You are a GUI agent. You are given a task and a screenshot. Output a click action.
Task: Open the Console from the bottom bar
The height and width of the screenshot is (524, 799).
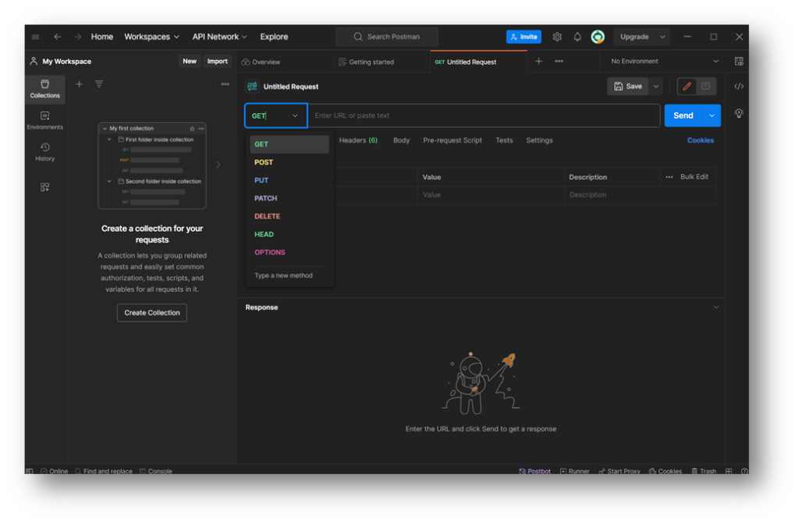tap(156, 471)
